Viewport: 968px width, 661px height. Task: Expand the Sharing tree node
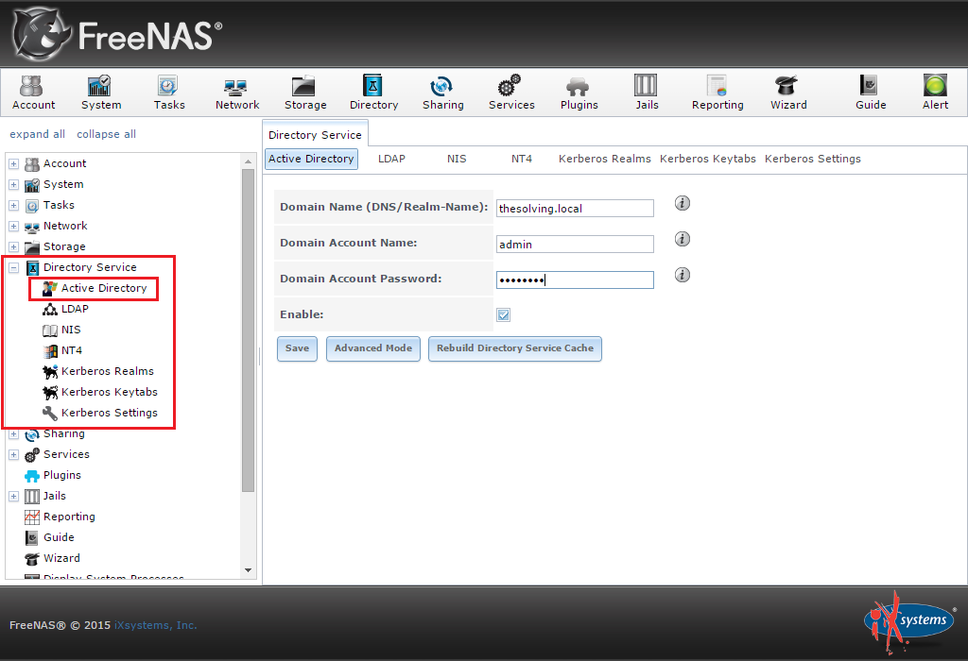click(x=13, y=434)
